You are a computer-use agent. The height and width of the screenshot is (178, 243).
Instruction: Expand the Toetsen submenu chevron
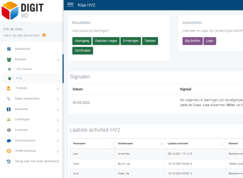(58, 89)
